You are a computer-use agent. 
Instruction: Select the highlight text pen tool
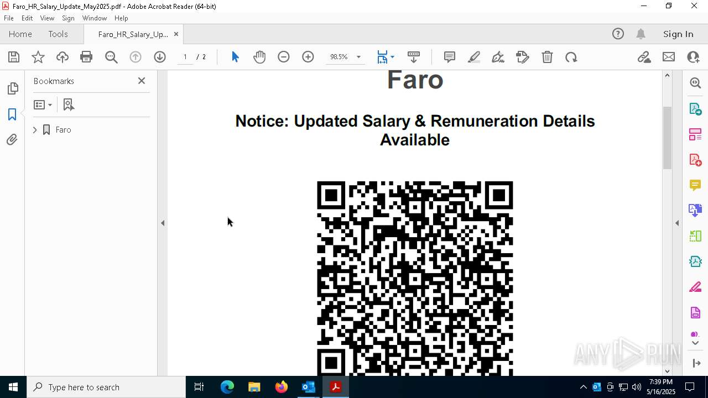(474, 57)
